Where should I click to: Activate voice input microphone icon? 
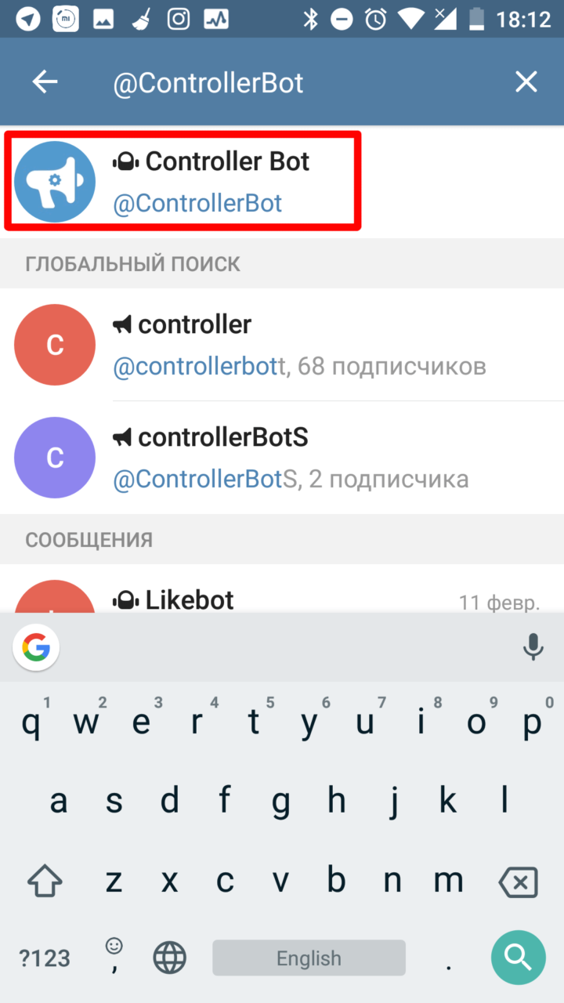pos(533,647)
